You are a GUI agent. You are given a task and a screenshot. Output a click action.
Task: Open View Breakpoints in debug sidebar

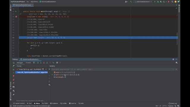pos(13,80)
